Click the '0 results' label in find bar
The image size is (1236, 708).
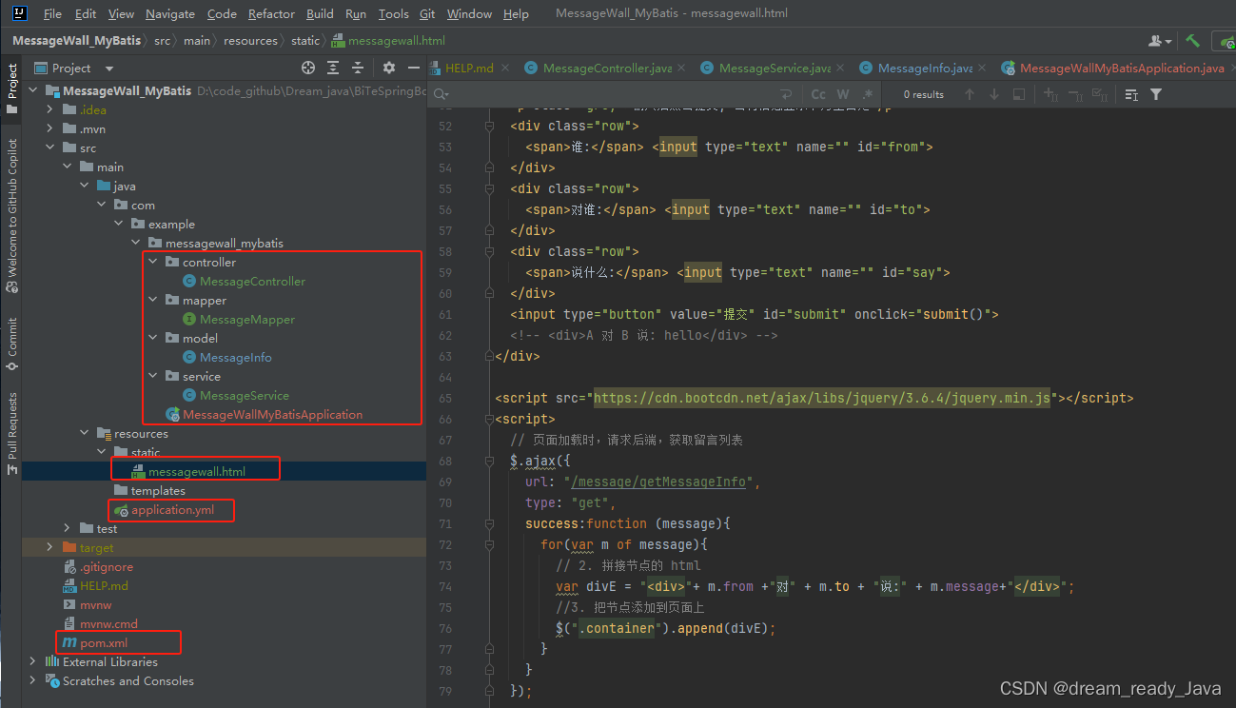coord(923,94)
